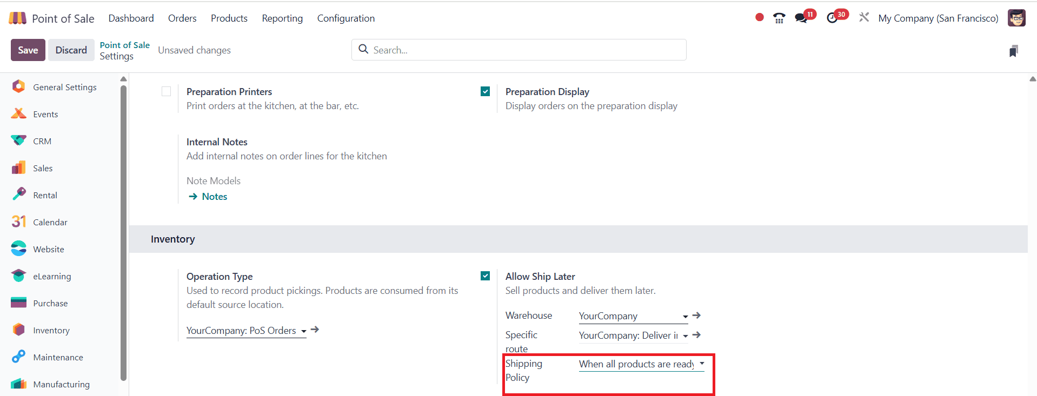Open the Orders menu
Viewport: 1037px width, 396px height.
pos(182,18)
